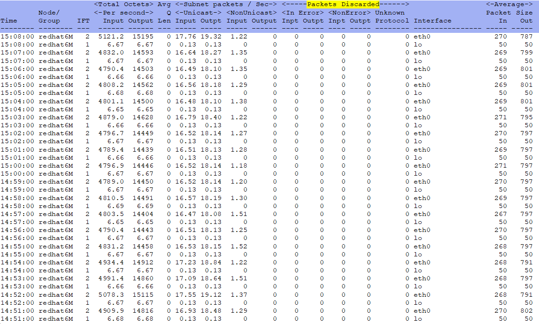The width and height of the screenshot is (539, 324).
Task: Click the Unknown Protocol column header
Action: pyautogui.click(x=392, y=16)
